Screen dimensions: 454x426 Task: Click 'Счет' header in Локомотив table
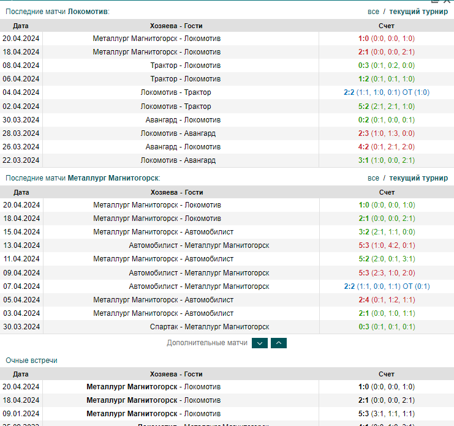[x=386, y=26]
